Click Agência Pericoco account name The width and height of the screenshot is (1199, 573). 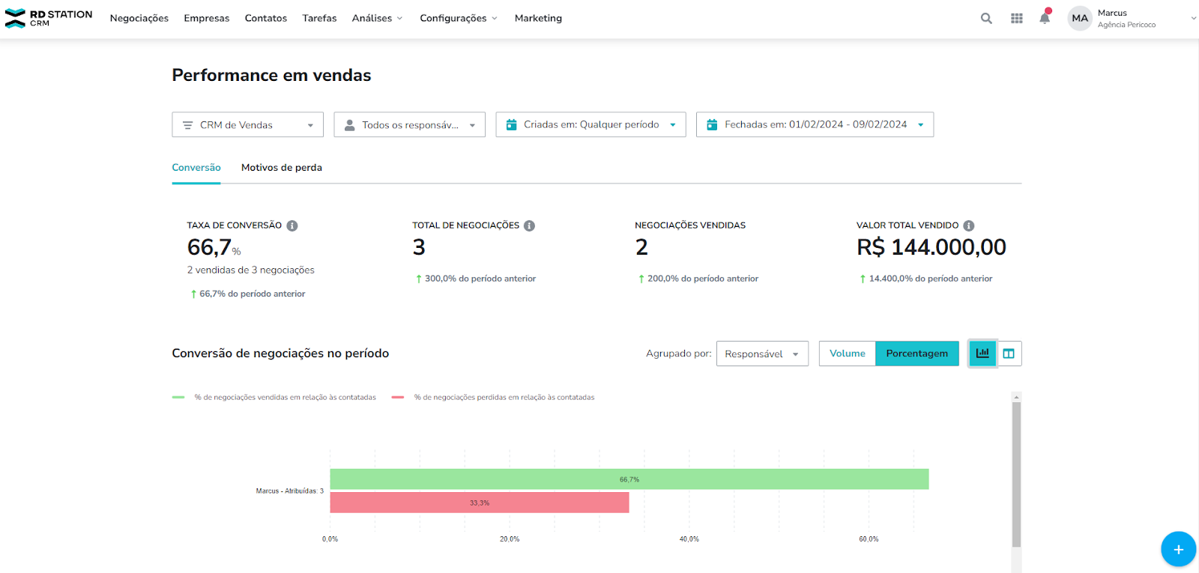(x=1126, y=25)
